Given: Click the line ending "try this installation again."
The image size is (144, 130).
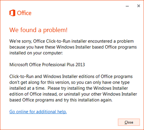Looking at the screenshot, I should click(61, 100).
